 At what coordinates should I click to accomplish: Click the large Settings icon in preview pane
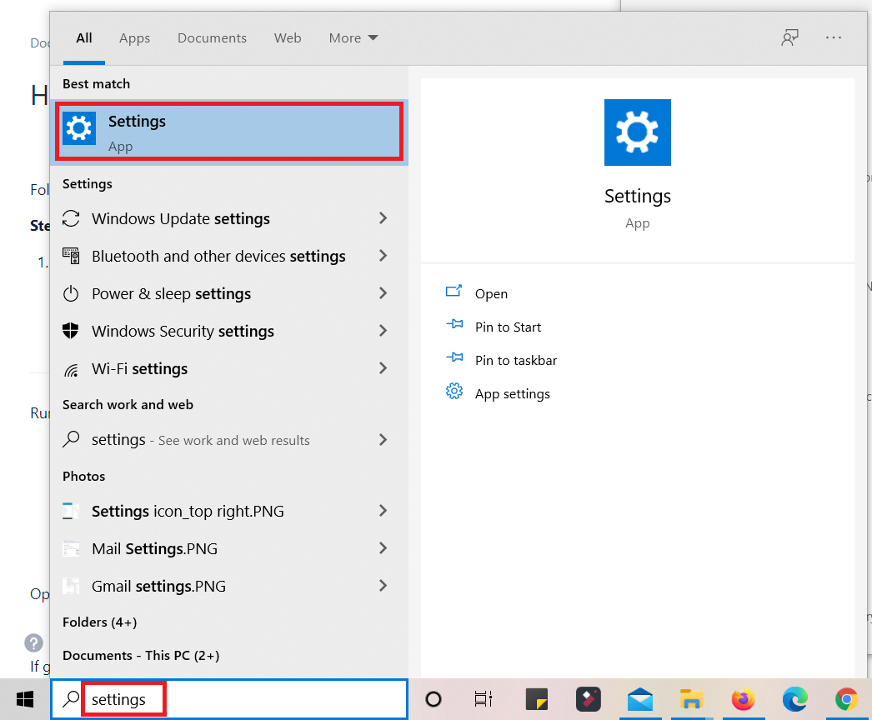point(637,132)
